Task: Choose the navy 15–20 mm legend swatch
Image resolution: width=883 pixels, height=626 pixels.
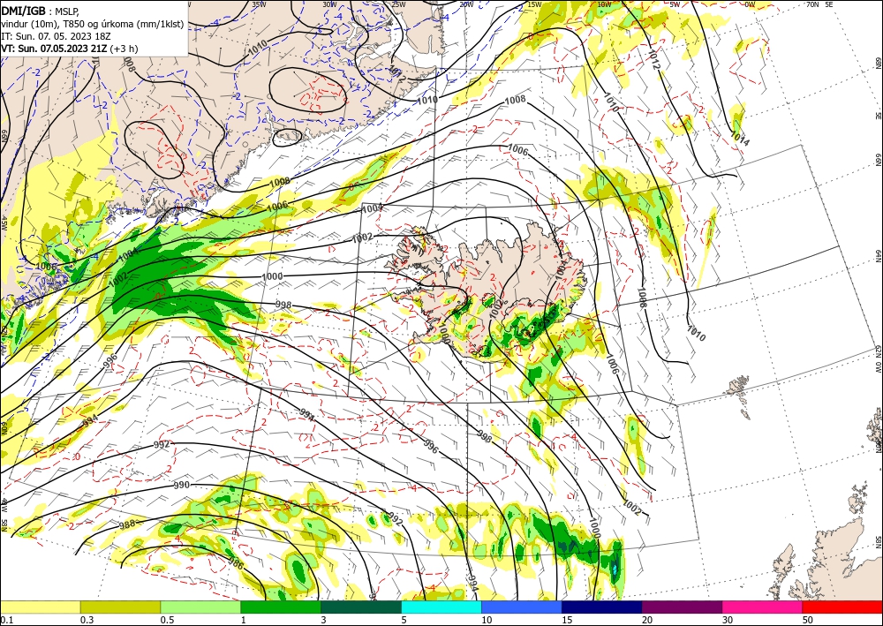Action: tap(602, 607)
